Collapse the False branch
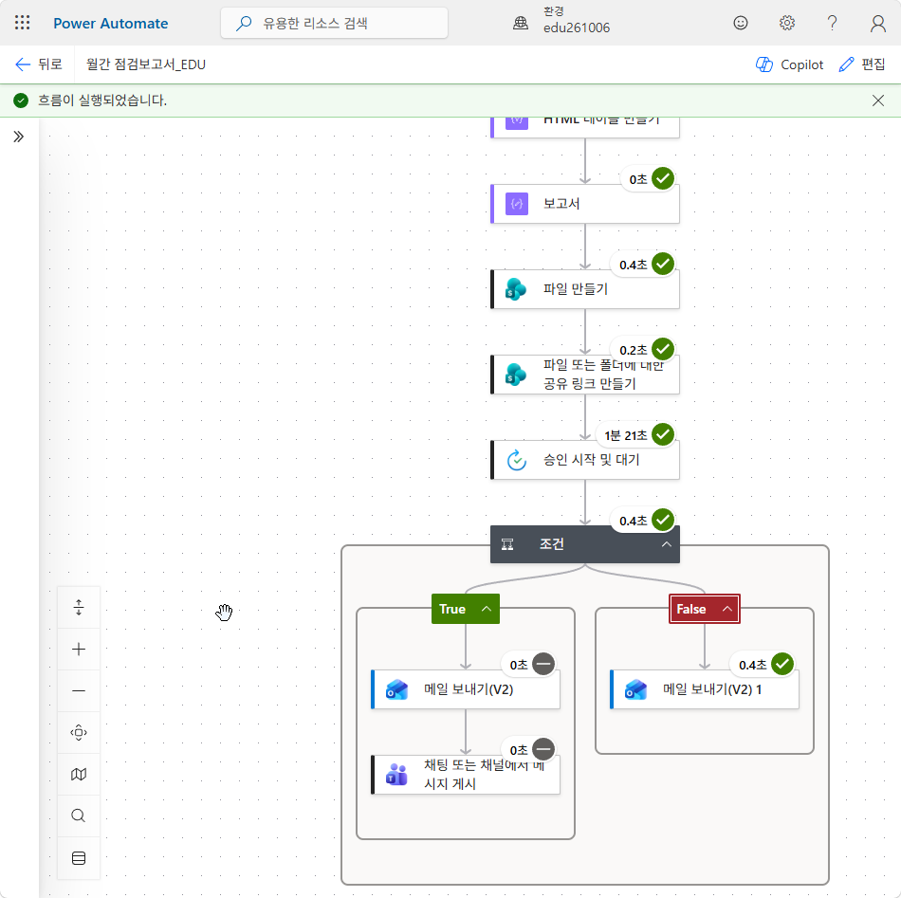 (x=726, y=609)
